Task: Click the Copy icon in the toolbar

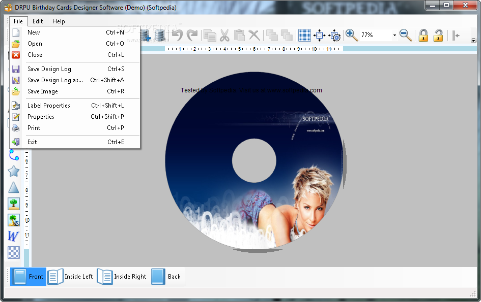Action: 210,35
